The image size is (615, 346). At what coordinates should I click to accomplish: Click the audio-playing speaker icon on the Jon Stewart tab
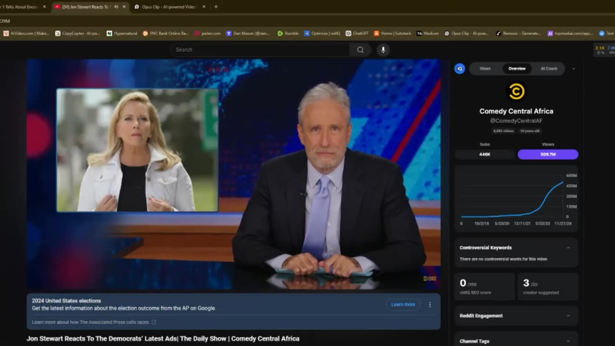(115, 7)
